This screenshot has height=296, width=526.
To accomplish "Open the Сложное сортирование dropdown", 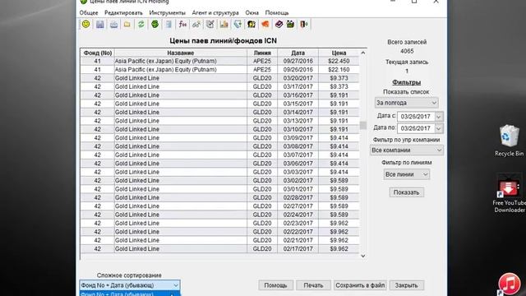I will (x=130, y=285).
